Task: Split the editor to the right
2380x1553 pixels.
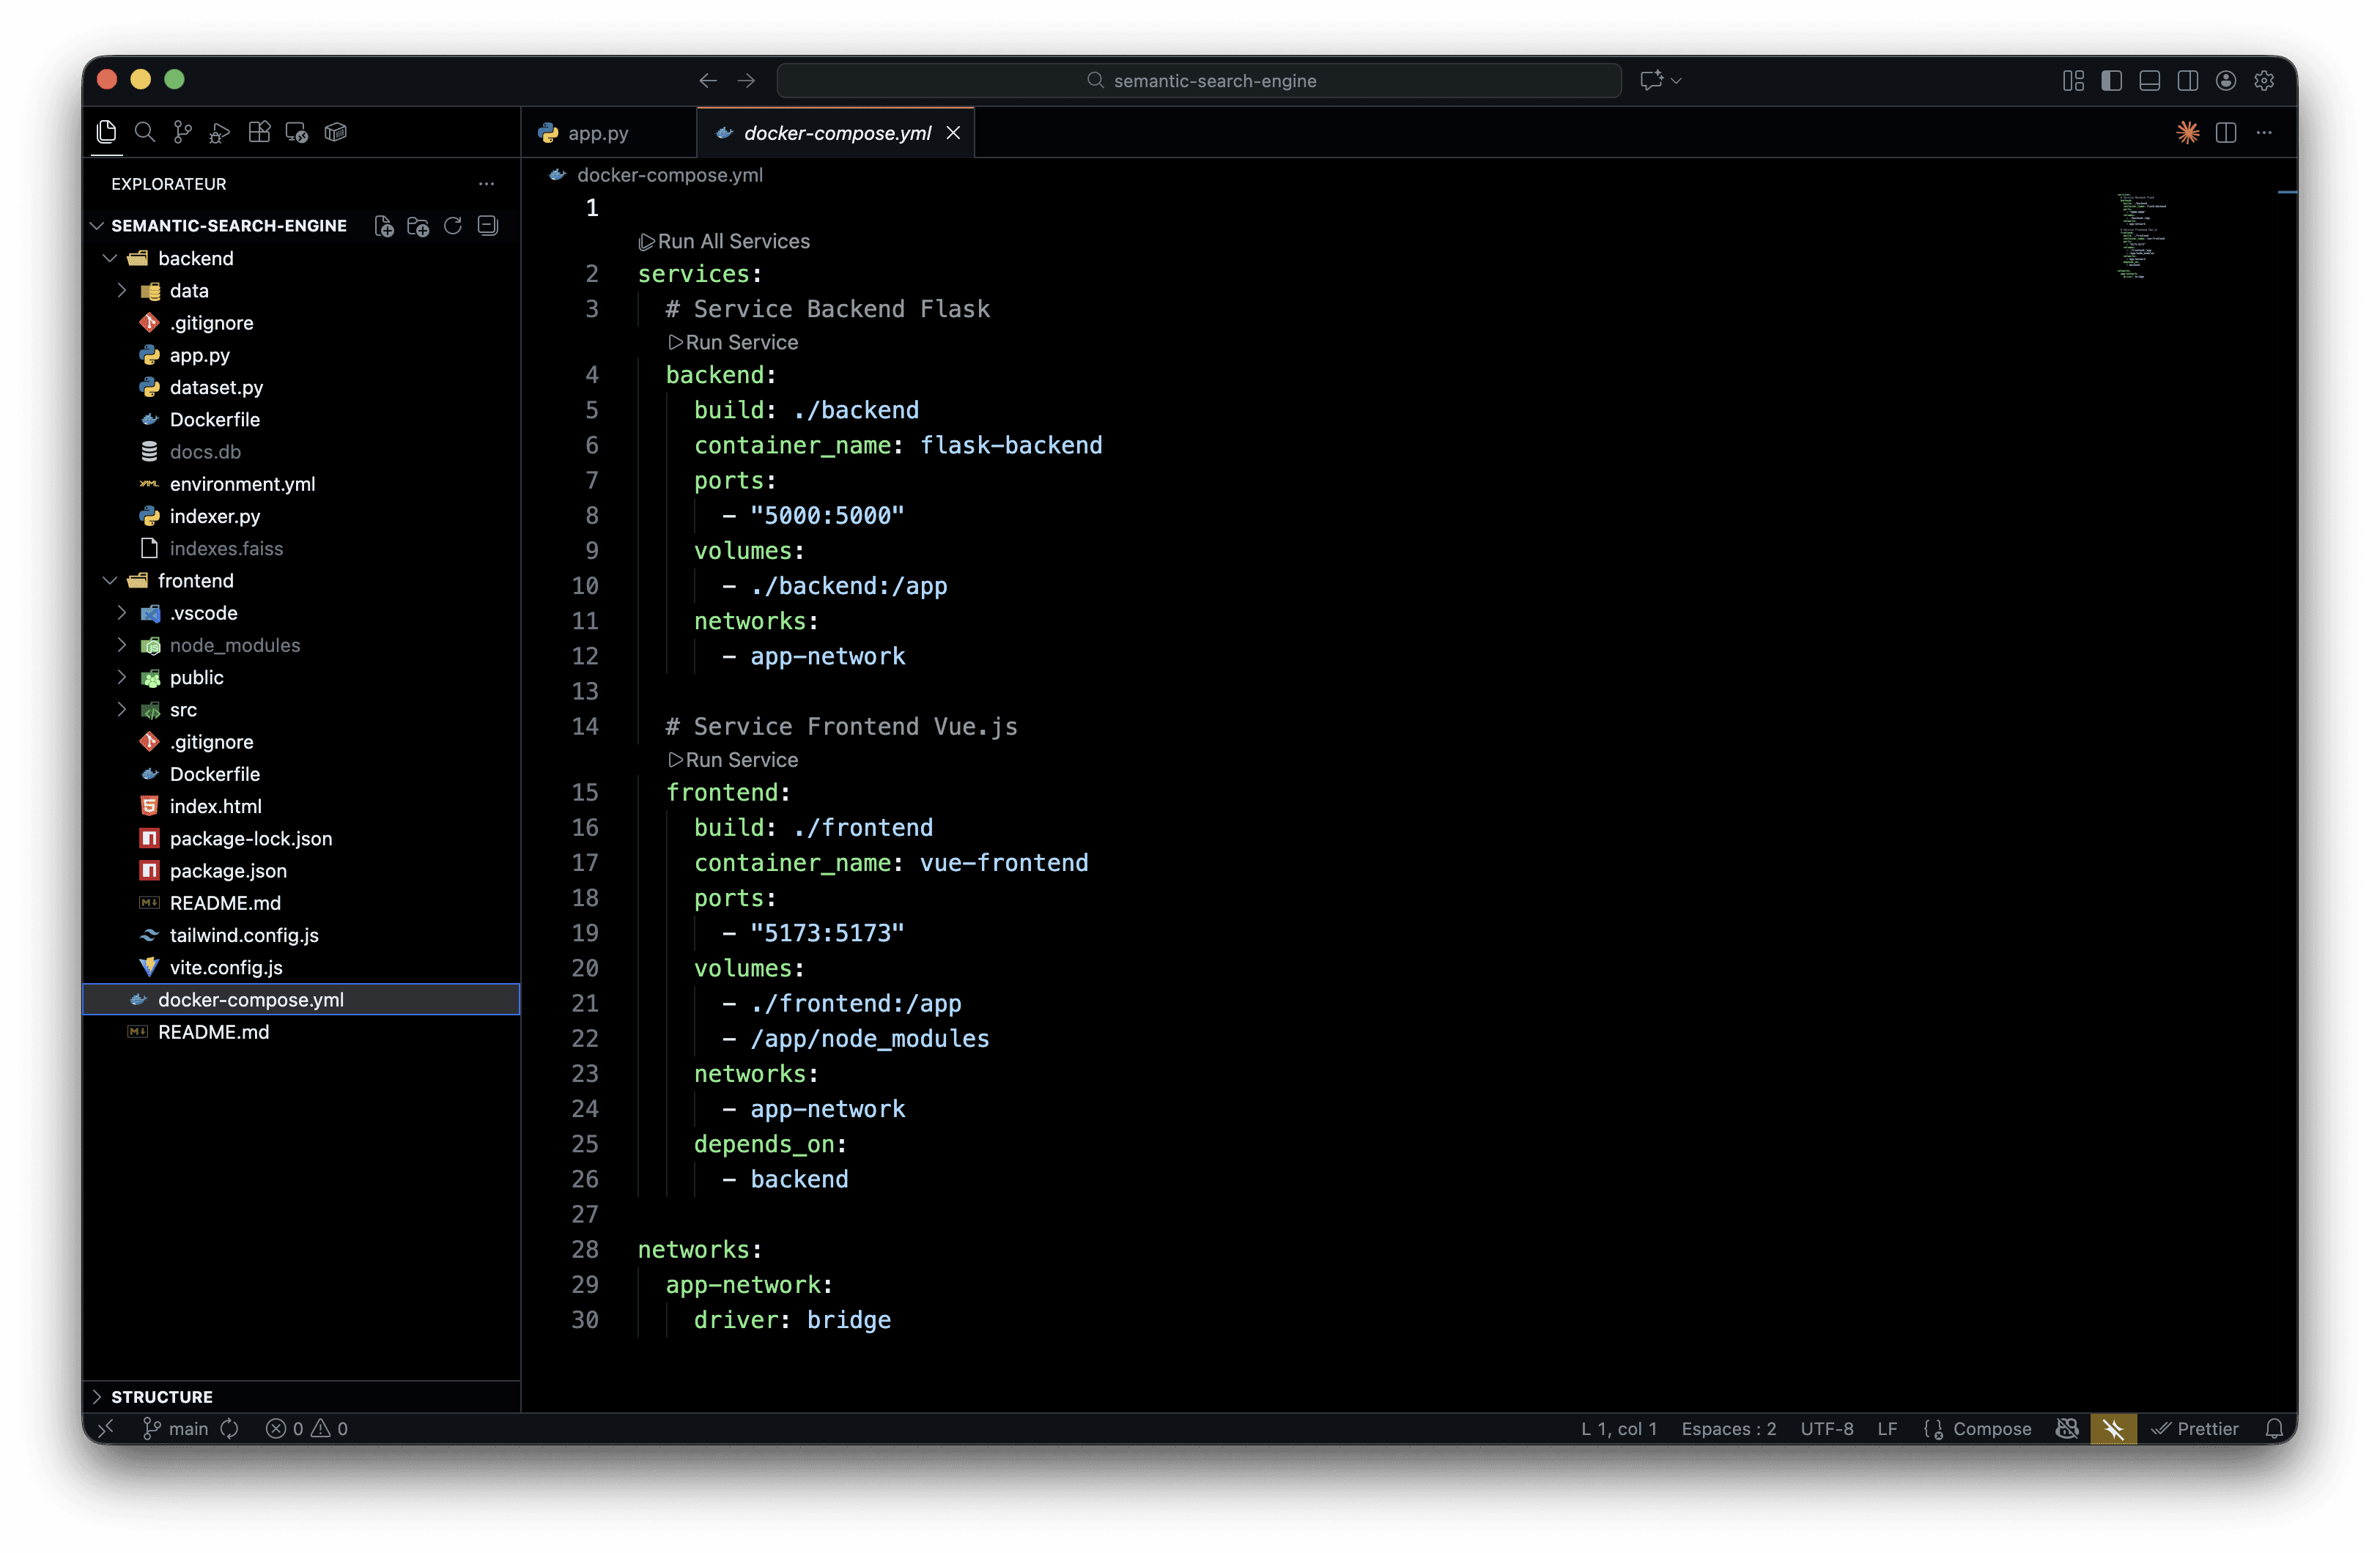Action: [x=2225, y=133]
